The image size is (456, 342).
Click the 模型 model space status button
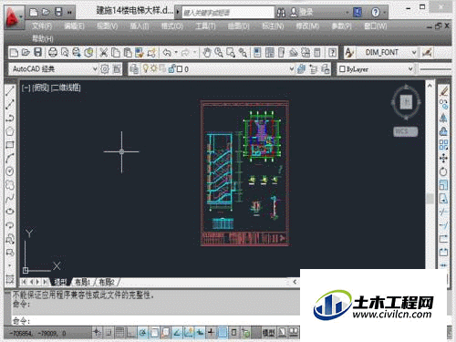[x=268, y=333]
